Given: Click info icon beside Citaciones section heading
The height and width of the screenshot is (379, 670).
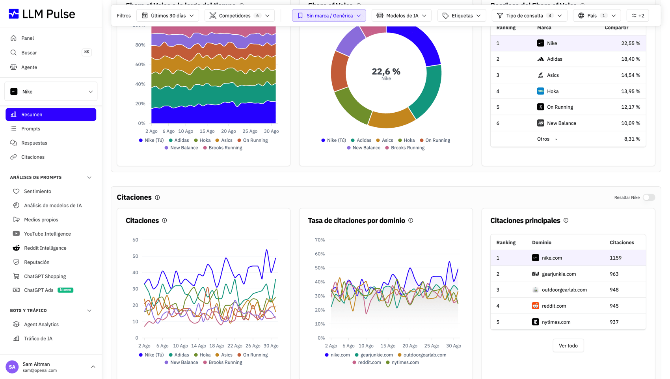Looking at the screenshot, I should pos(157,197).
